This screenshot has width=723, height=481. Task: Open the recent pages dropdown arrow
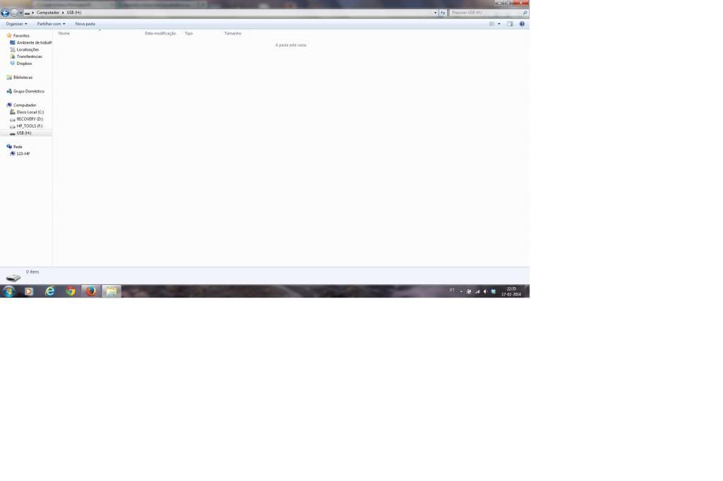click(20, 13)
